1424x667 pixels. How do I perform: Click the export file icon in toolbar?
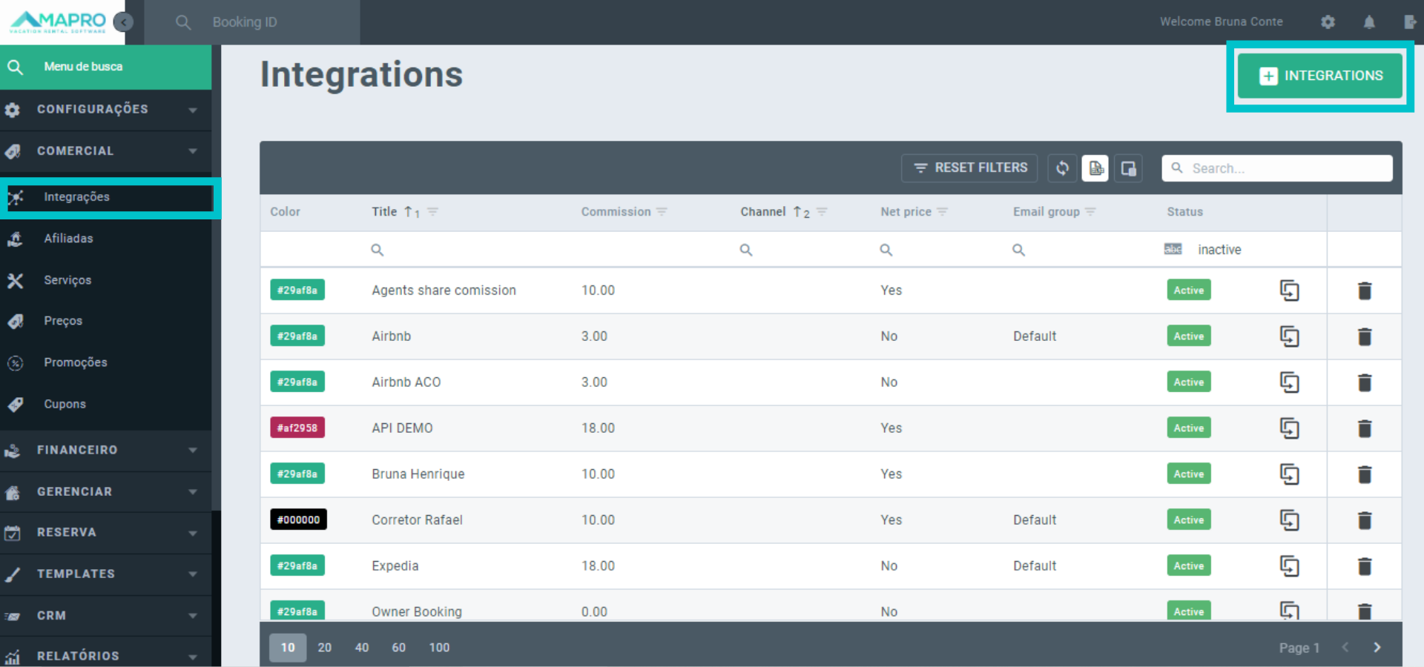click(1095, 168)
